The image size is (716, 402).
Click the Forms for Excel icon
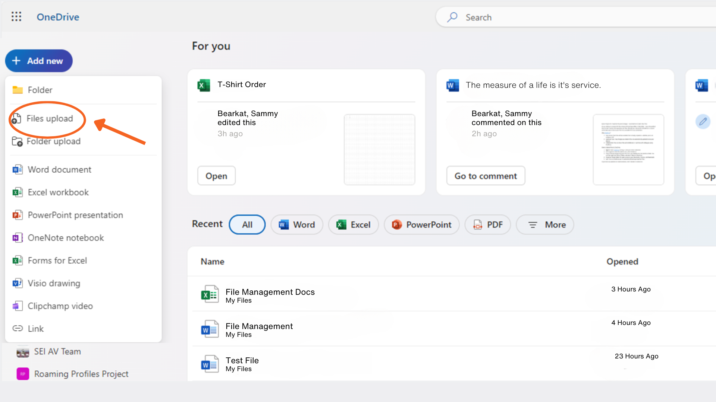(17, 260)
